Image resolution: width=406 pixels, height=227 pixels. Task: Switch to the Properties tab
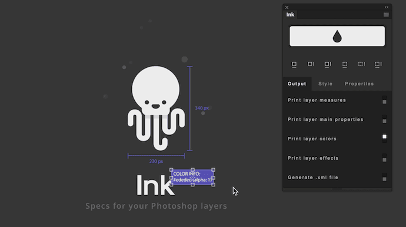tap(359, 84)
